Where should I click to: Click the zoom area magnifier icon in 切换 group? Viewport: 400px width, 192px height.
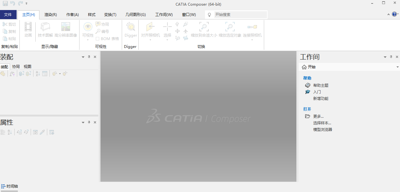tap(186, 24)
